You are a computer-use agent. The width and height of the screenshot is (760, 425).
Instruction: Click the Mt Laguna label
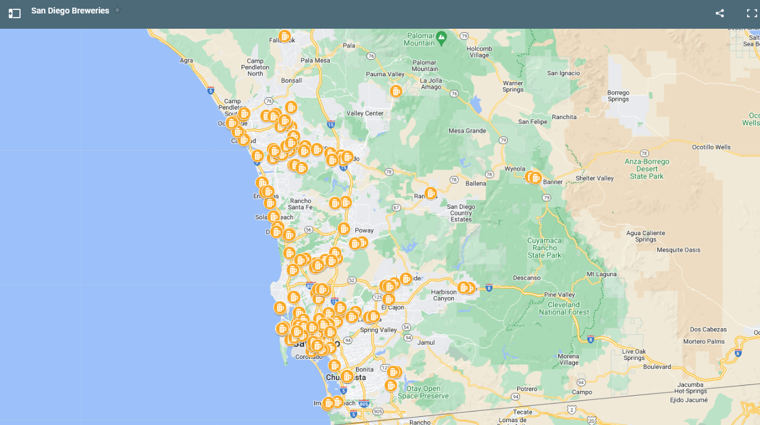click(601, 274)
